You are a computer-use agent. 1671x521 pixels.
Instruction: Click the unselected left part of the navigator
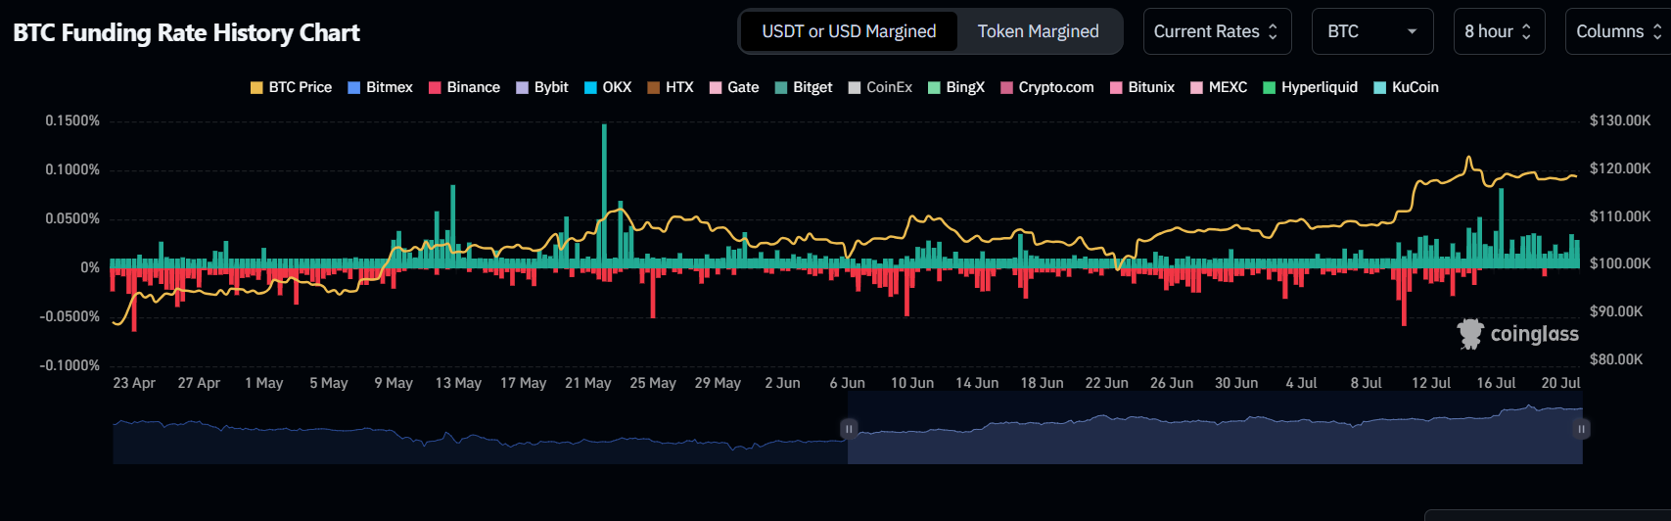(480, 428)
